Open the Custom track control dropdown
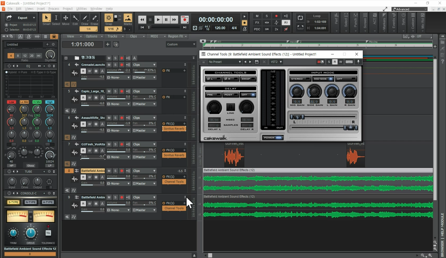Viewport: 446px width, 258px height. (181, 44)
